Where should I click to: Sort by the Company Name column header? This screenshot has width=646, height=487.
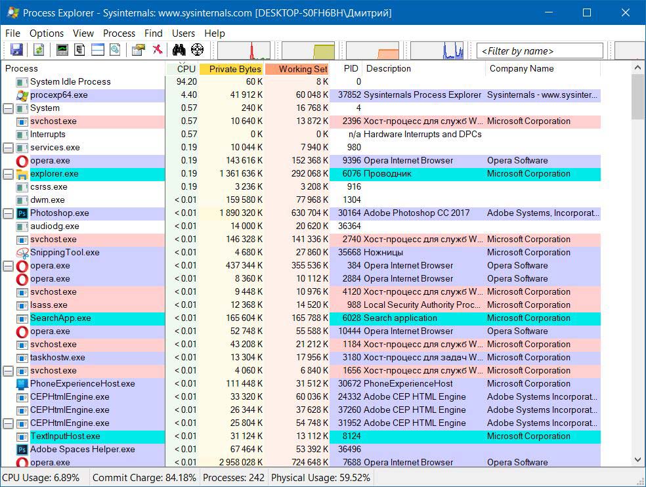(543, 69)
